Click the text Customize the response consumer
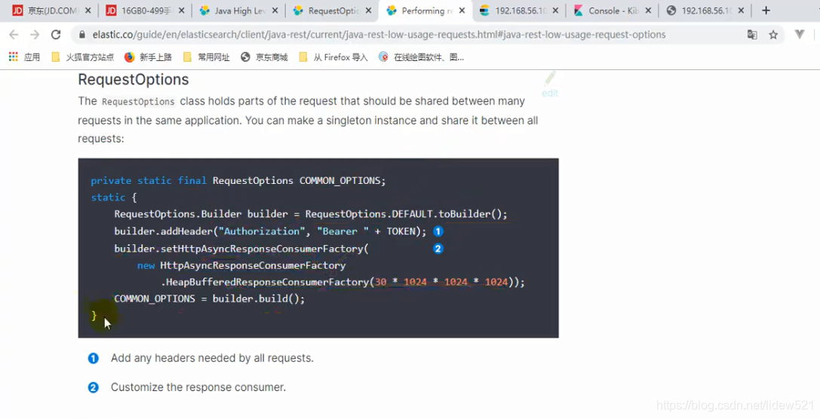The width and height of the screenshot is (820, 419). click(x=198, y=387)
